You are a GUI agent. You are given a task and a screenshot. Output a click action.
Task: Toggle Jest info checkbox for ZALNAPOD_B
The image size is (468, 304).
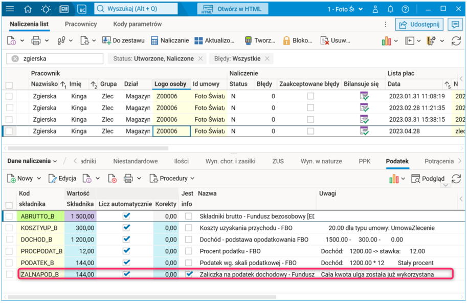click(x=190, y=274)
